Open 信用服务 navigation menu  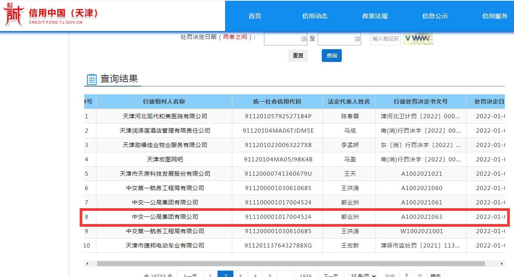495,16
